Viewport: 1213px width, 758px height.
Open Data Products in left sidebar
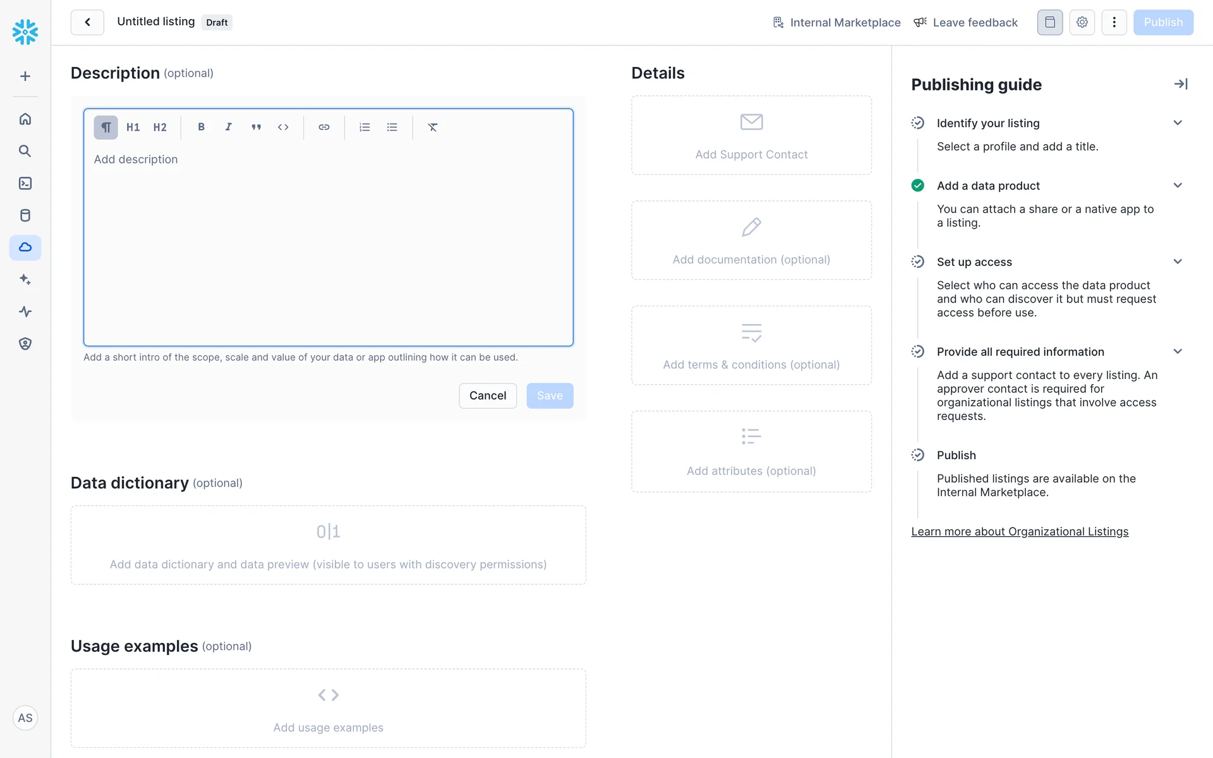pyautogui.click(x=25, y=247)
